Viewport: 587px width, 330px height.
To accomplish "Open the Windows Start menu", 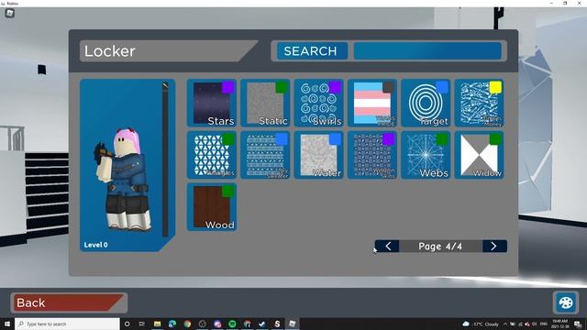I will click(7, 324).
